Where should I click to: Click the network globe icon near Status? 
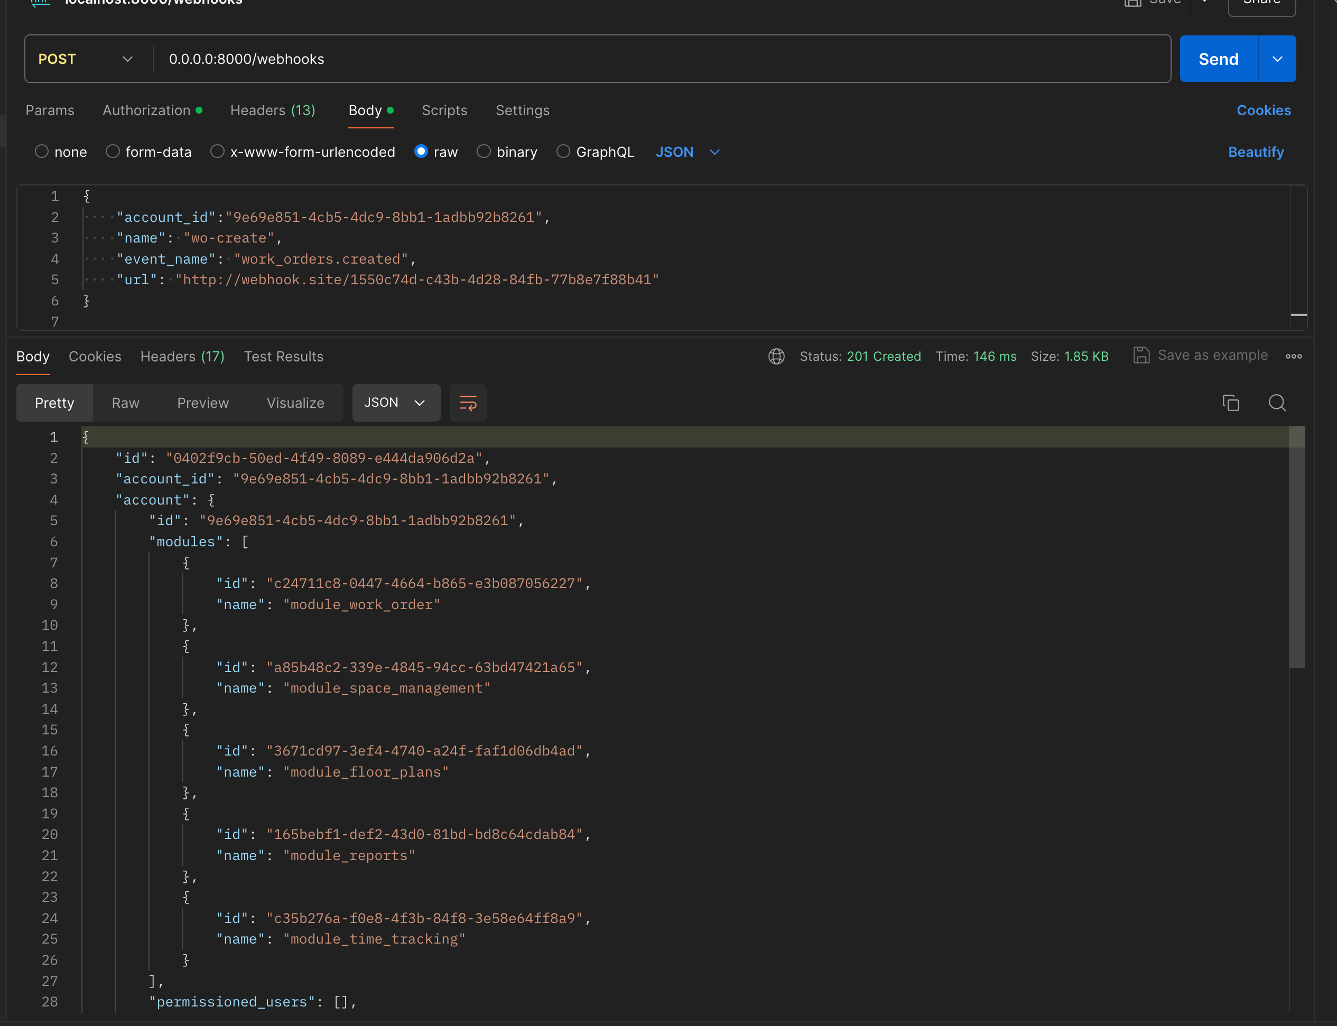coord(776,356)
